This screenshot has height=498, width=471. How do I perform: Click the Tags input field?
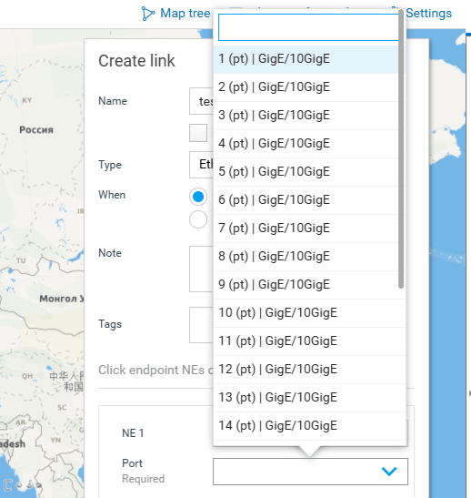pyautogui.click(x=202, y=325)
